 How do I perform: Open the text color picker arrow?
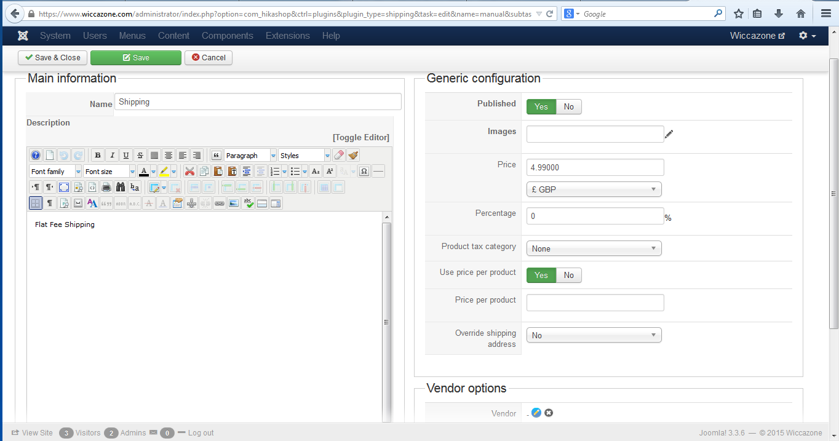coord(153,172)
